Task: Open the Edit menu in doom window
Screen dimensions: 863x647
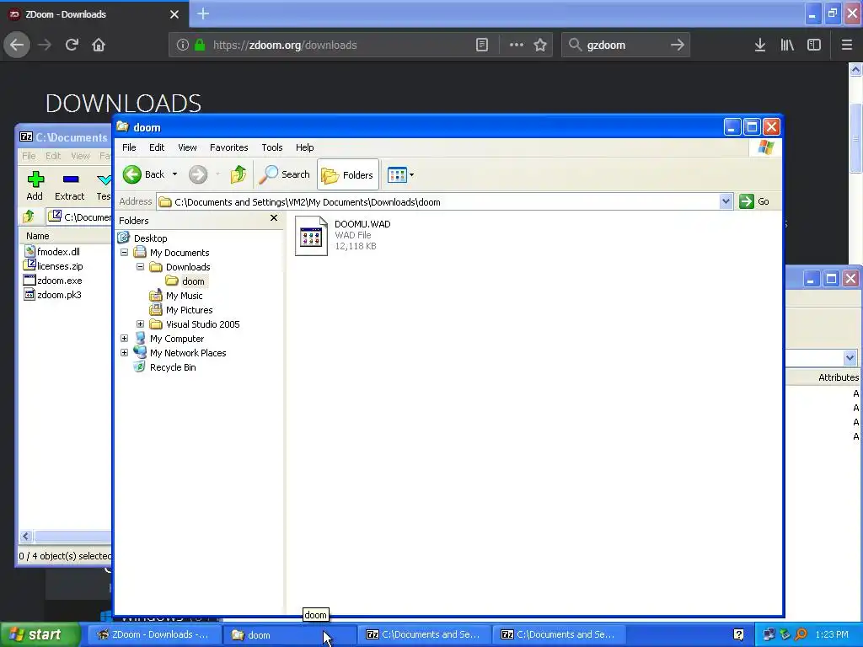Action: coord(156,147)
